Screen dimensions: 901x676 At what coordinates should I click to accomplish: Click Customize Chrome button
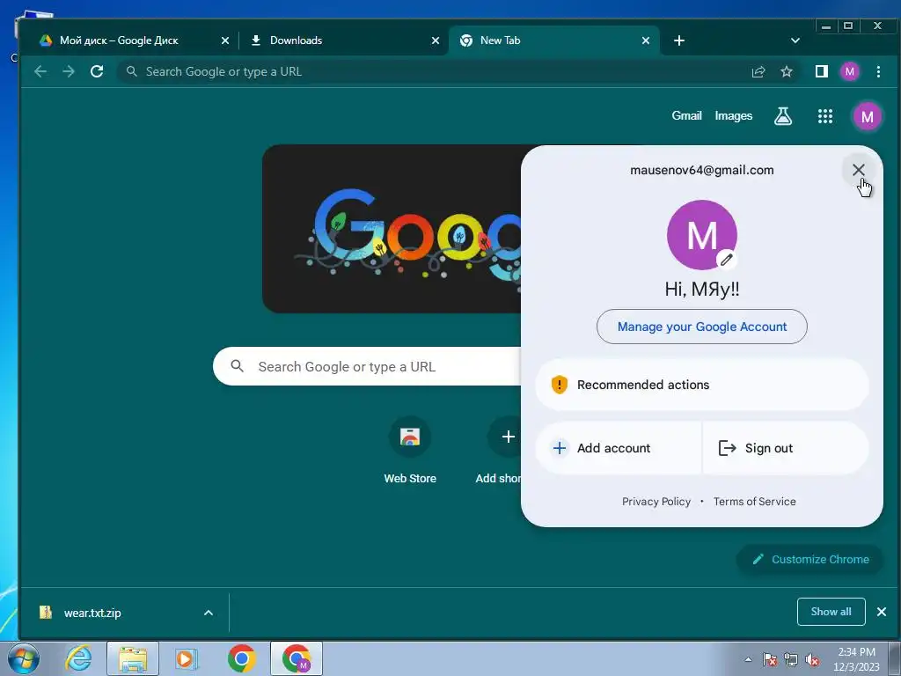pyautogui.click(x=809, y=559)
